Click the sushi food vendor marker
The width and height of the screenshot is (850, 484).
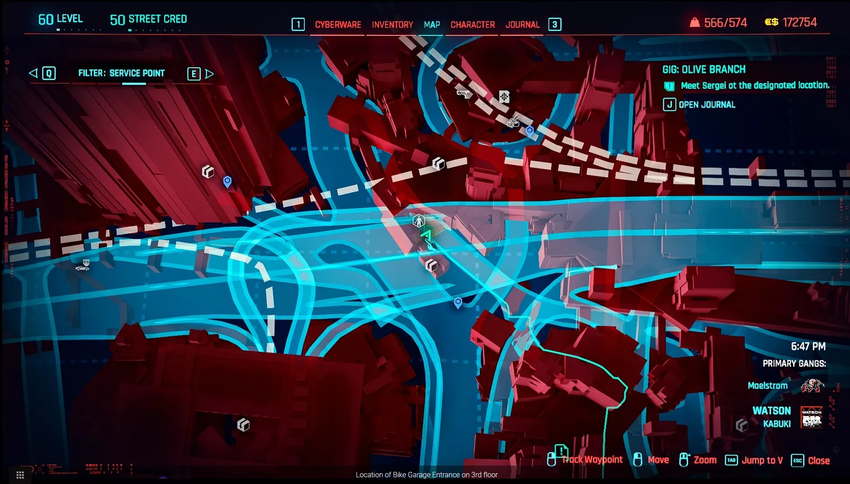pyautogui.click(x=513, y=121)
